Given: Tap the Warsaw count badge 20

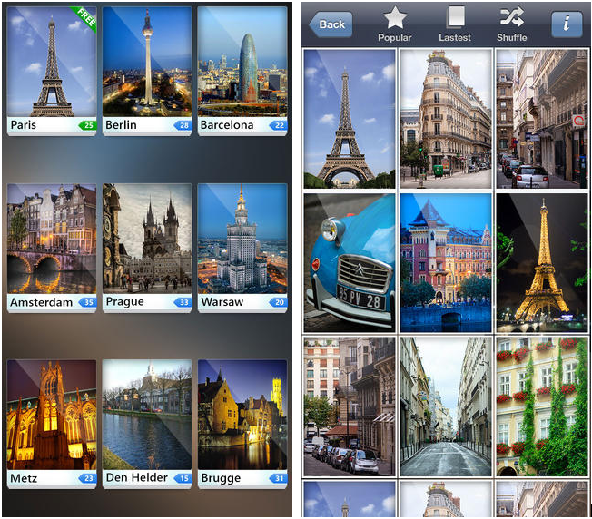Looking at the screenshot, I should pyautogui.click(x=278, y=302).
